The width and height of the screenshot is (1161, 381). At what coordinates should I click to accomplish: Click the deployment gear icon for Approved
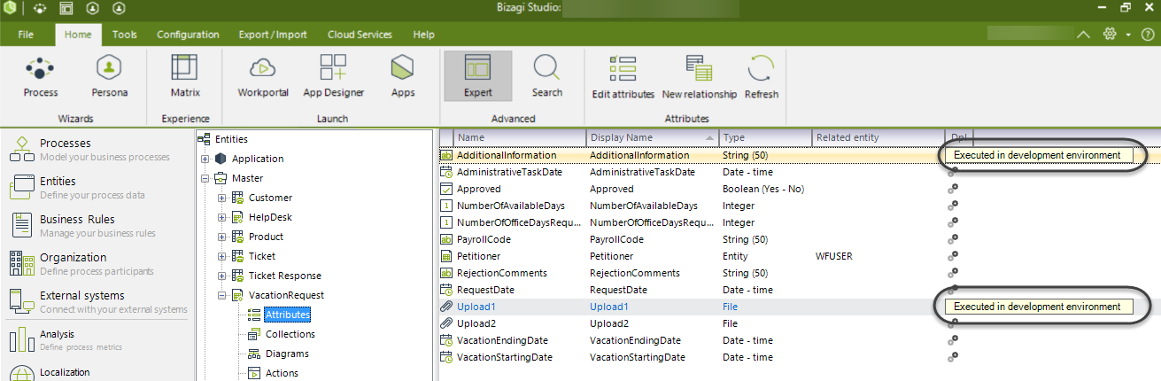953,189
